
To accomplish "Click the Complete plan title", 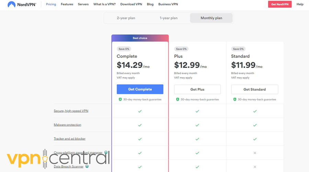I will pos(127,56).
